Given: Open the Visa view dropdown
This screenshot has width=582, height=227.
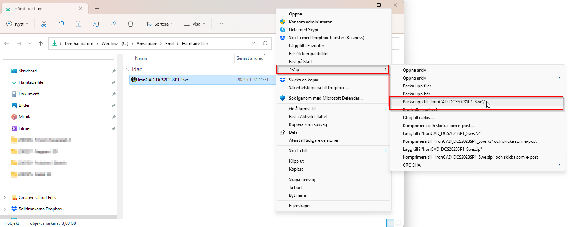Looking at the screenshot, I should (x=195, y=24).
